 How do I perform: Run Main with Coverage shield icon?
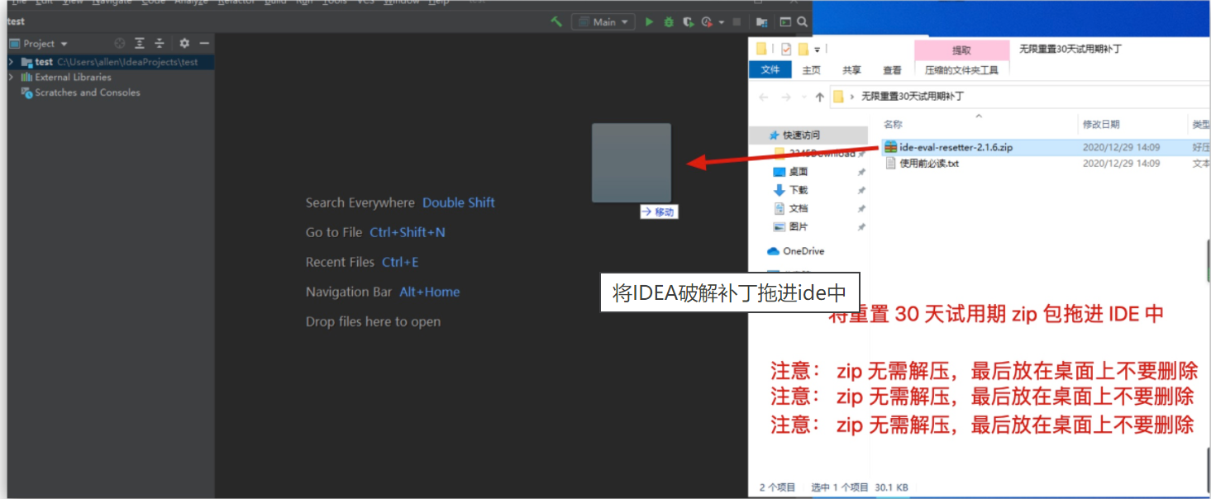coord(688,22)
